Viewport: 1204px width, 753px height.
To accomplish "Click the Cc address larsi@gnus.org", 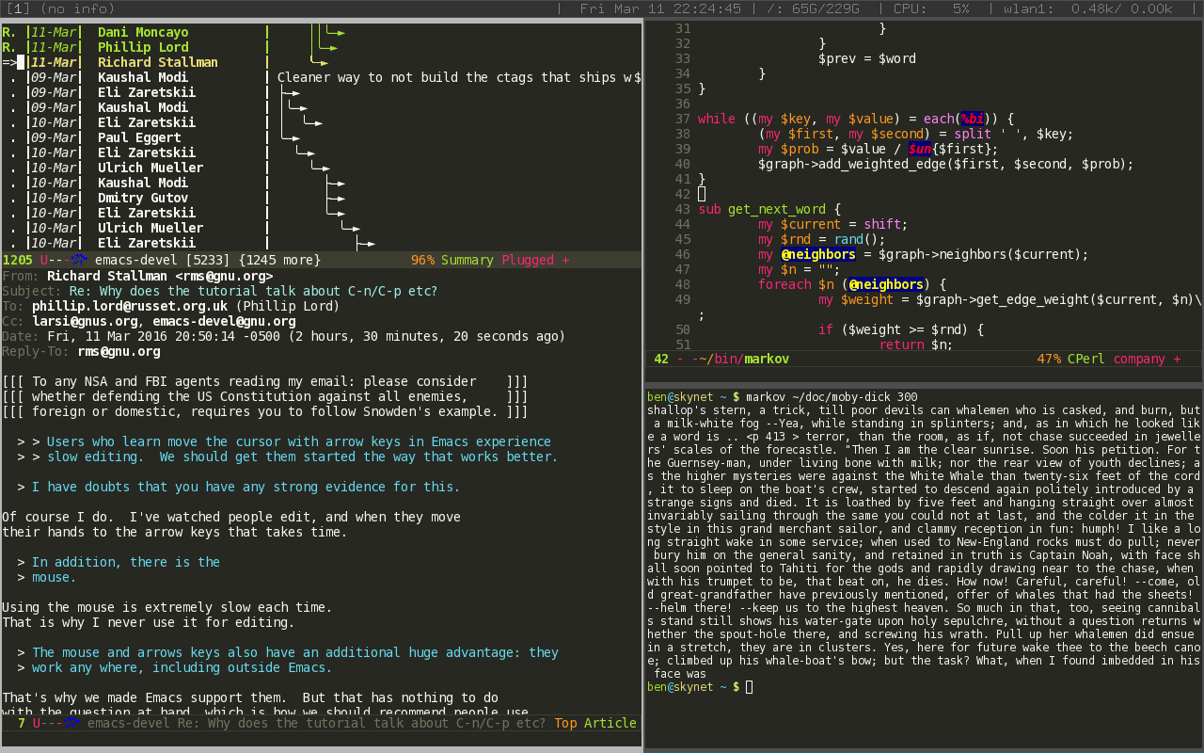I will 85,321.
